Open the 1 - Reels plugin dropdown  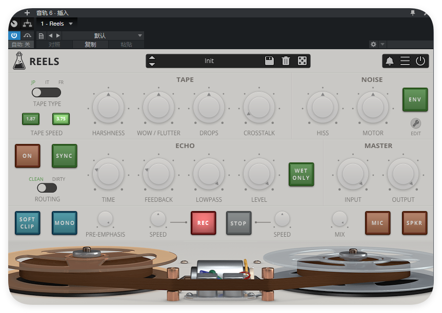(x=57, y=24)
